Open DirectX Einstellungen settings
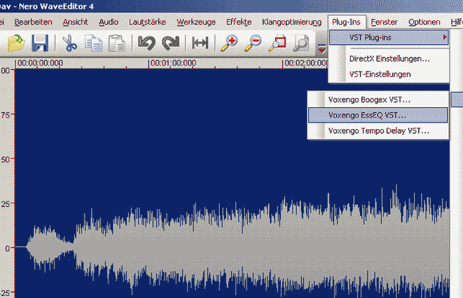This screenshot has height=298, width=463. (389, 59)
